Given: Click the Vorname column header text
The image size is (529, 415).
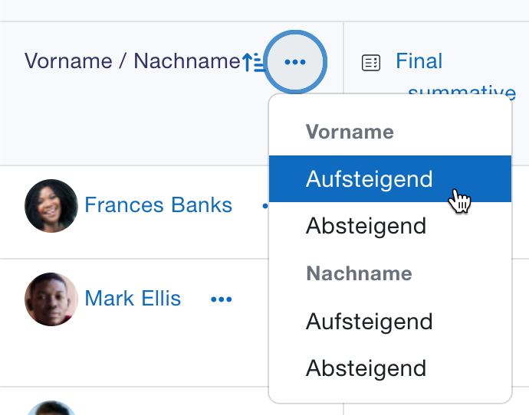Looking at the screenshot, I should pyautogui.click(x=68, y=61).
